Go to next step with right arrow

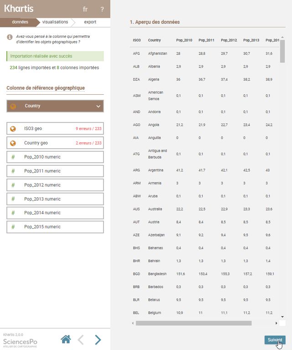pyautogui.click(x=98, y=340)
